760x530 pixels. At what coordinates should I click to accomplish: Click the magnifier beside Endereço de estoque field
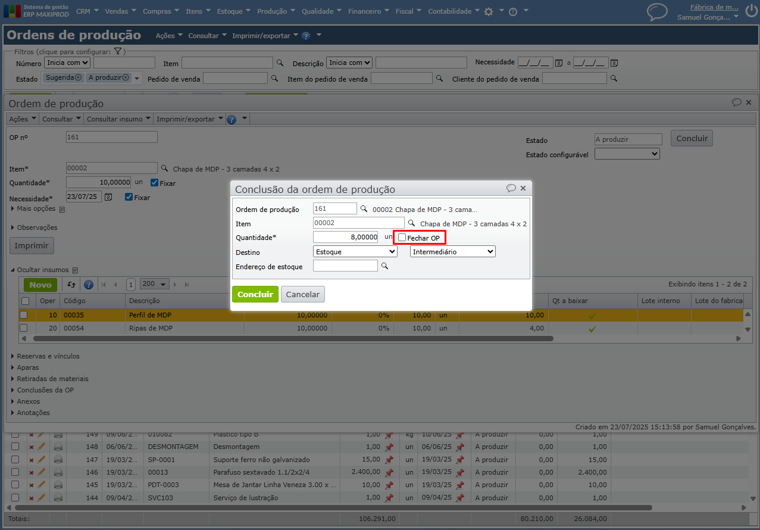[384, 266]
